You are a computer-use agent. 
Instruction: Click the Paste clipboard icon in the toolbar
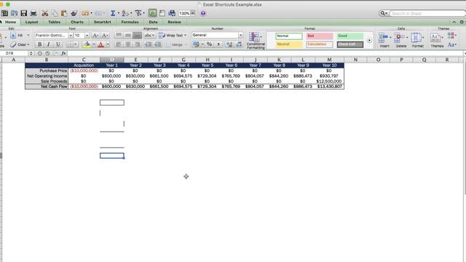point(64,13)
